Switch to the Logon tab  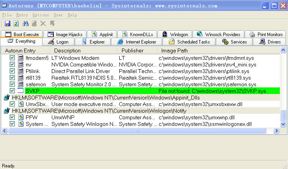(x=58, y=42)
